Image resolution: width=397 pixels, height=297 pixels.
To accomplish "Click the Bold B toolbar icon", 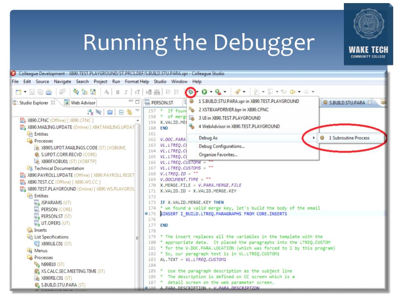I will click(x=118, y=92).
